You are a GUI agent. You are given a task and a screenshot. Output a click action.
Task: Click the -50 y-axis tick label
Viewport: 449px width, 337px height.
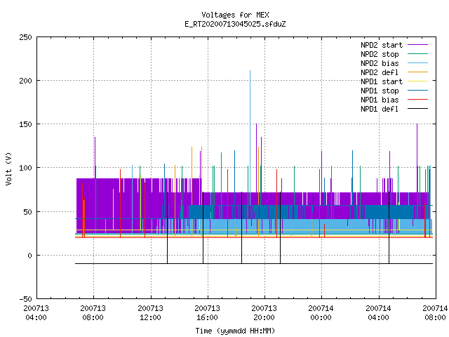point(25,299)
